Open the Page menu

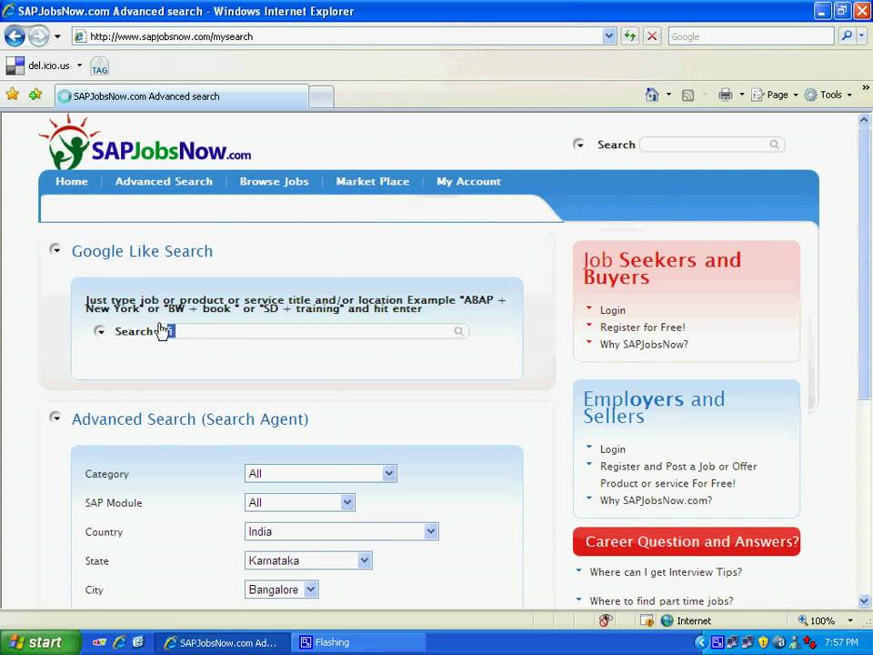point(775,95)
